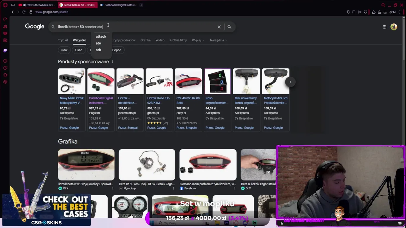Open options next to Produkty sponsorowane
This screenshot has height=228, width=406.
pos(112,62)
